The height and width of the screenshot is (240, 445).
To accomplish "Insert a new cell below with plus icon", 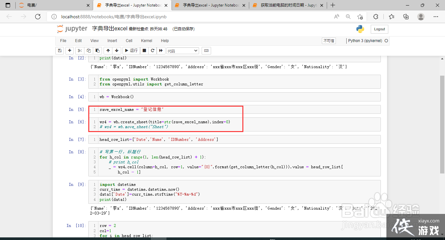I will [69, 51].
